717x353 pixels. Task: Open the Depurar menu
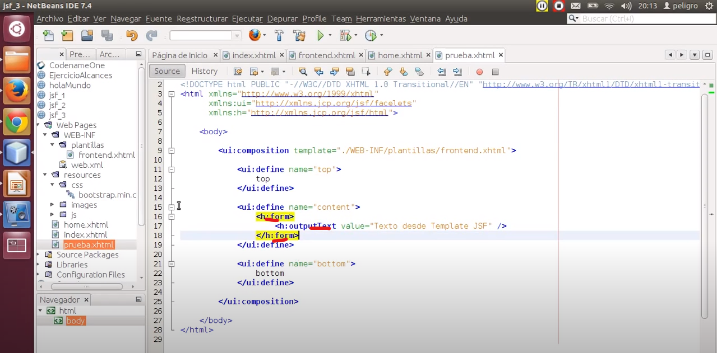pyautogui.click(x=283, y=18)
